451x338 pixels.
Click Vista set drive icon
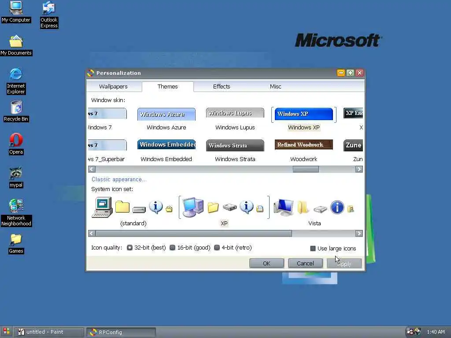pos(320,209)
